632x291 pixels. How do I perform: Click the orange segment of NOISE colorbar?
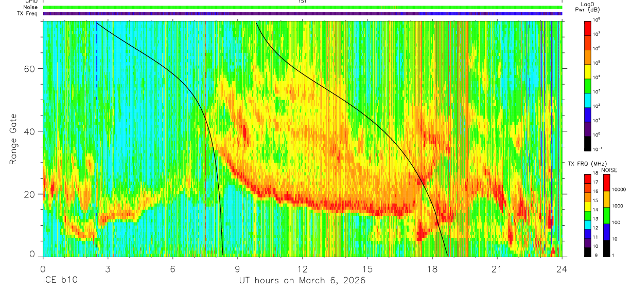606,199
